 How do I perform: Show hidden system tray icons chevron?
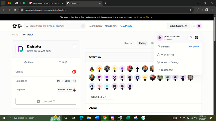[x=180, y=118]
